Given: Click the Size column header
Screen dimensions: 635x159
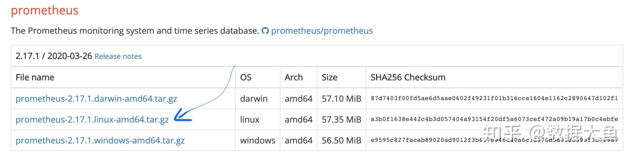Looking at the screenshot, I should click(x=329, y=77).
